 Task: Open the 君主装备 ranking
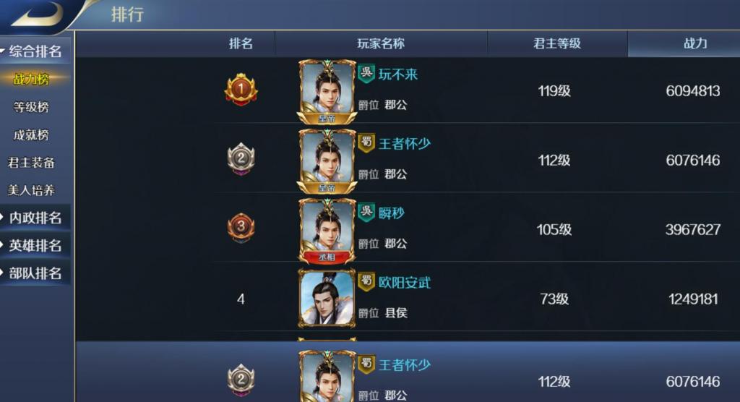pos(31,163)
